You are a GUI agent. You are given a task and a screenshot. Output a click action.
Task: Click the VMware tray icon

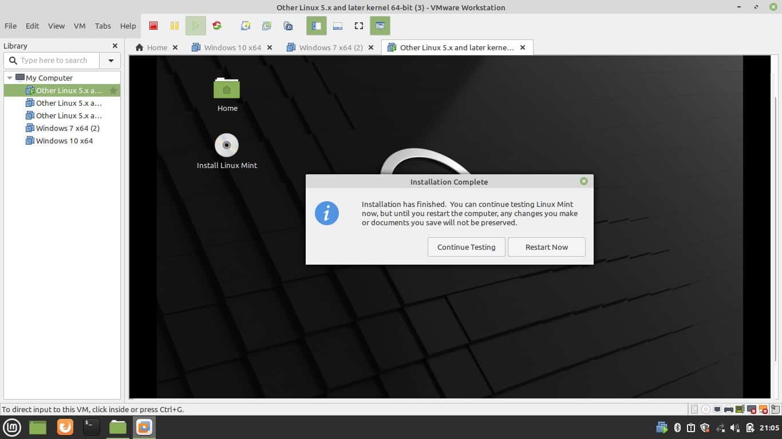(x=662, y=427)
